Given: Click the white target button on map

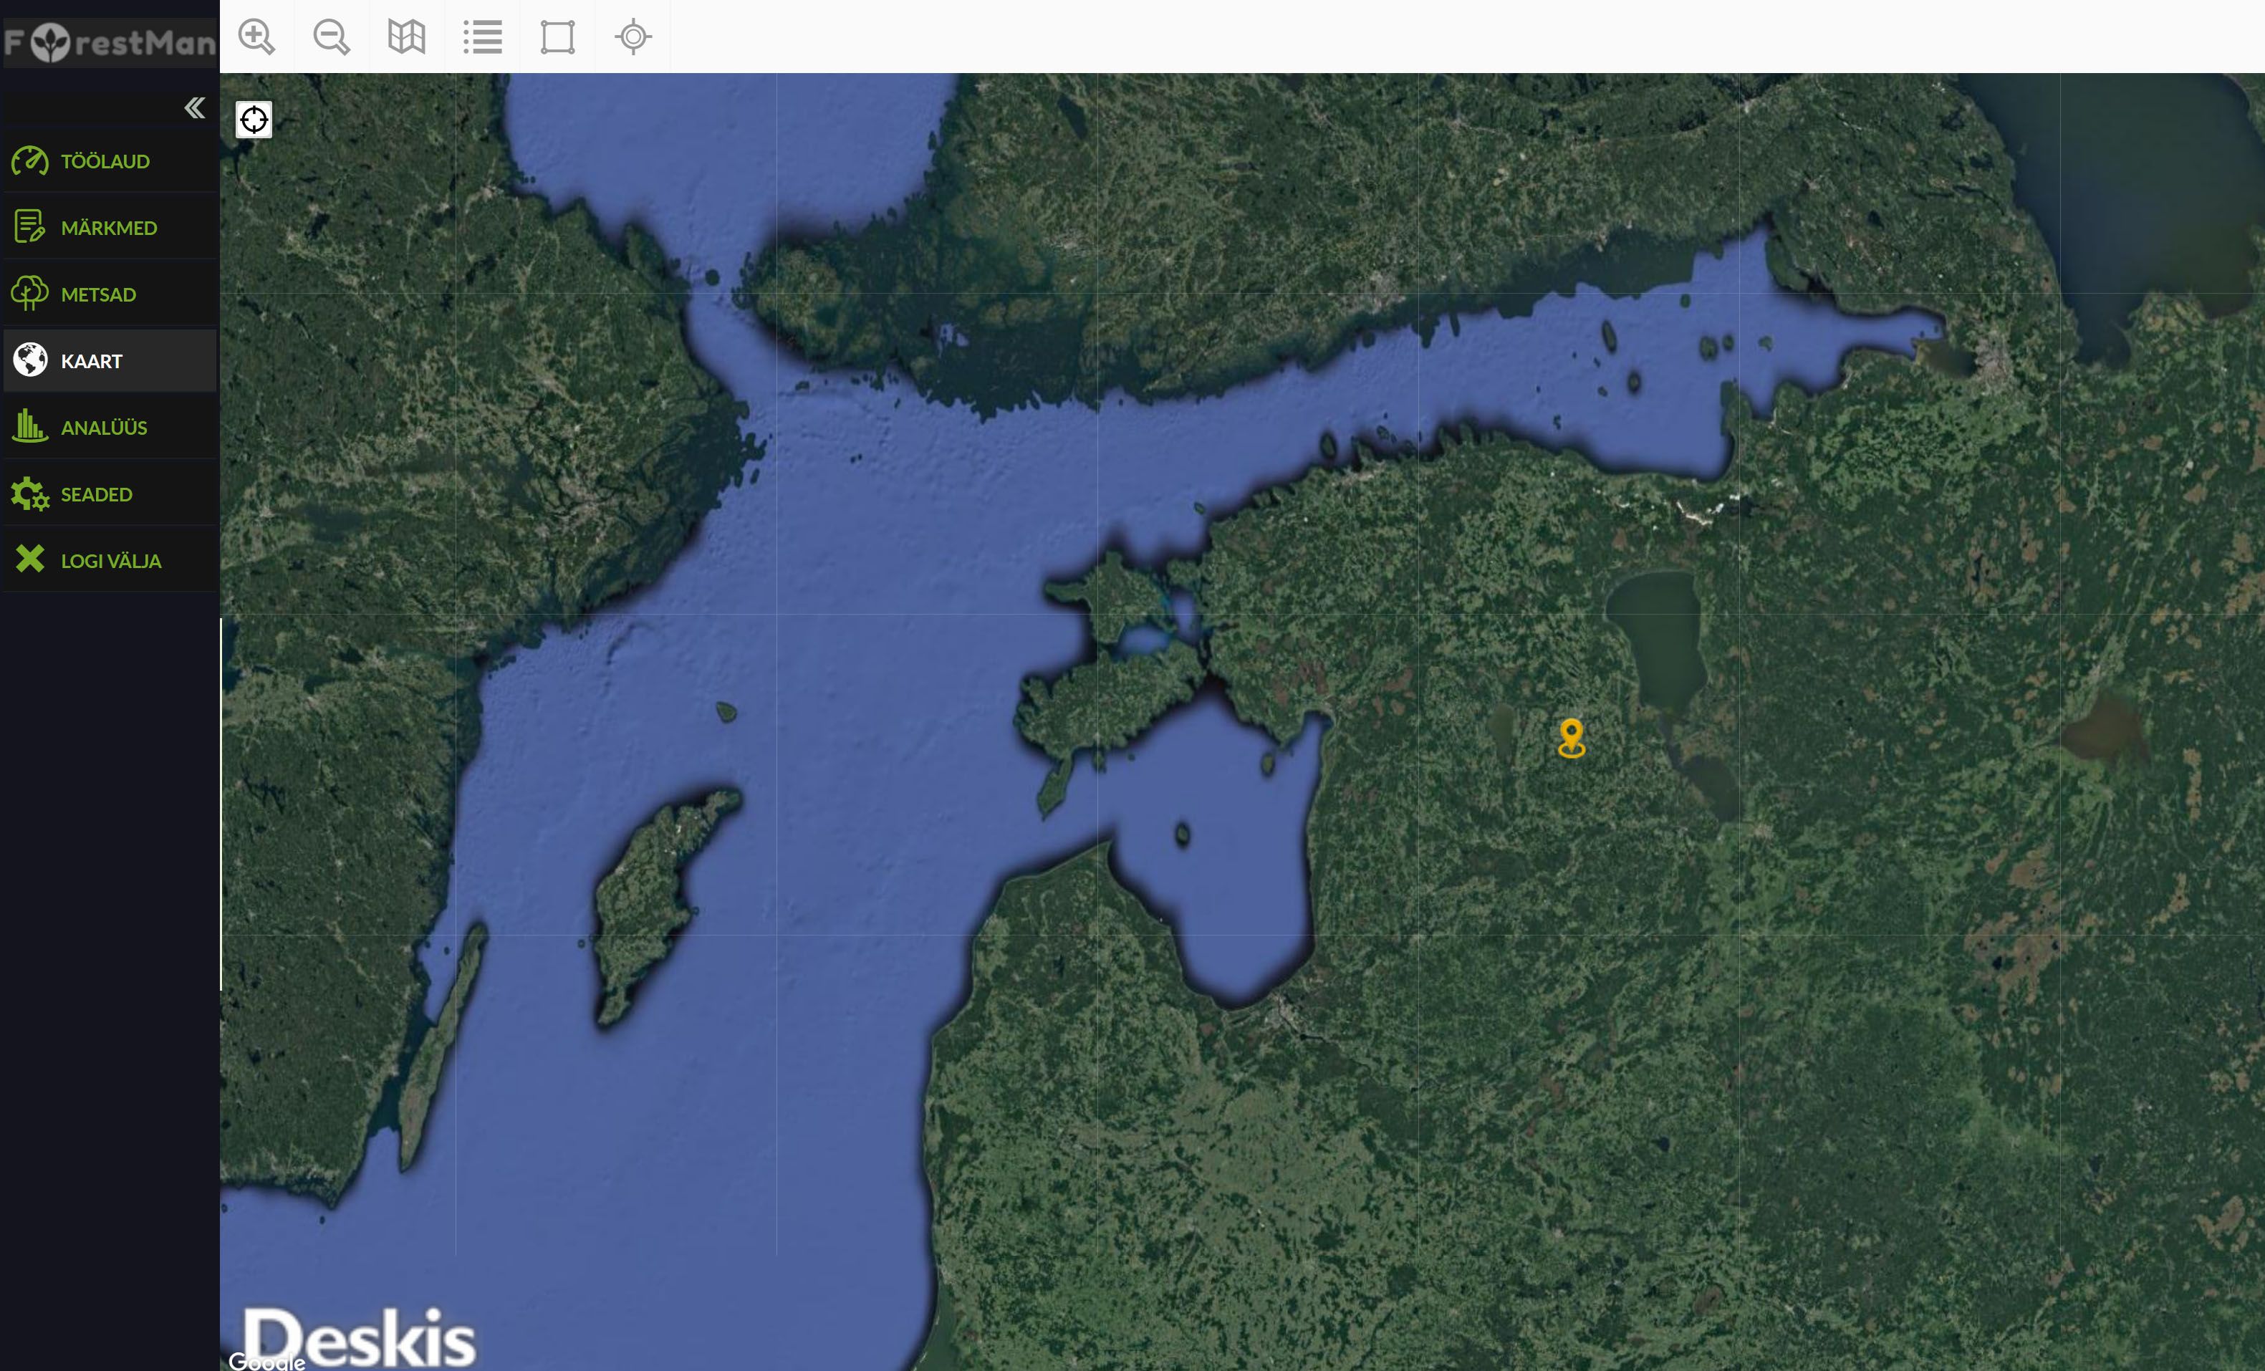Looking at the screenshot, I should [254, 120].
